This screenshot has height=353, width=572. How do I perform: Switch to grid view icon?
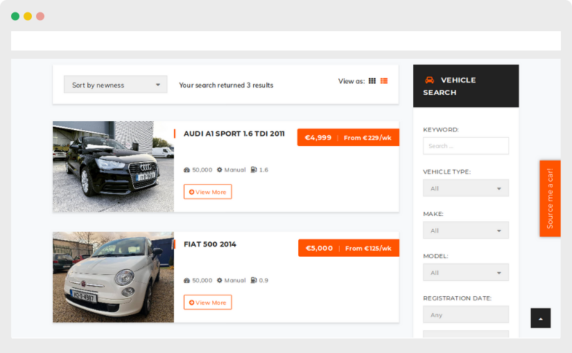pos(372,81)
